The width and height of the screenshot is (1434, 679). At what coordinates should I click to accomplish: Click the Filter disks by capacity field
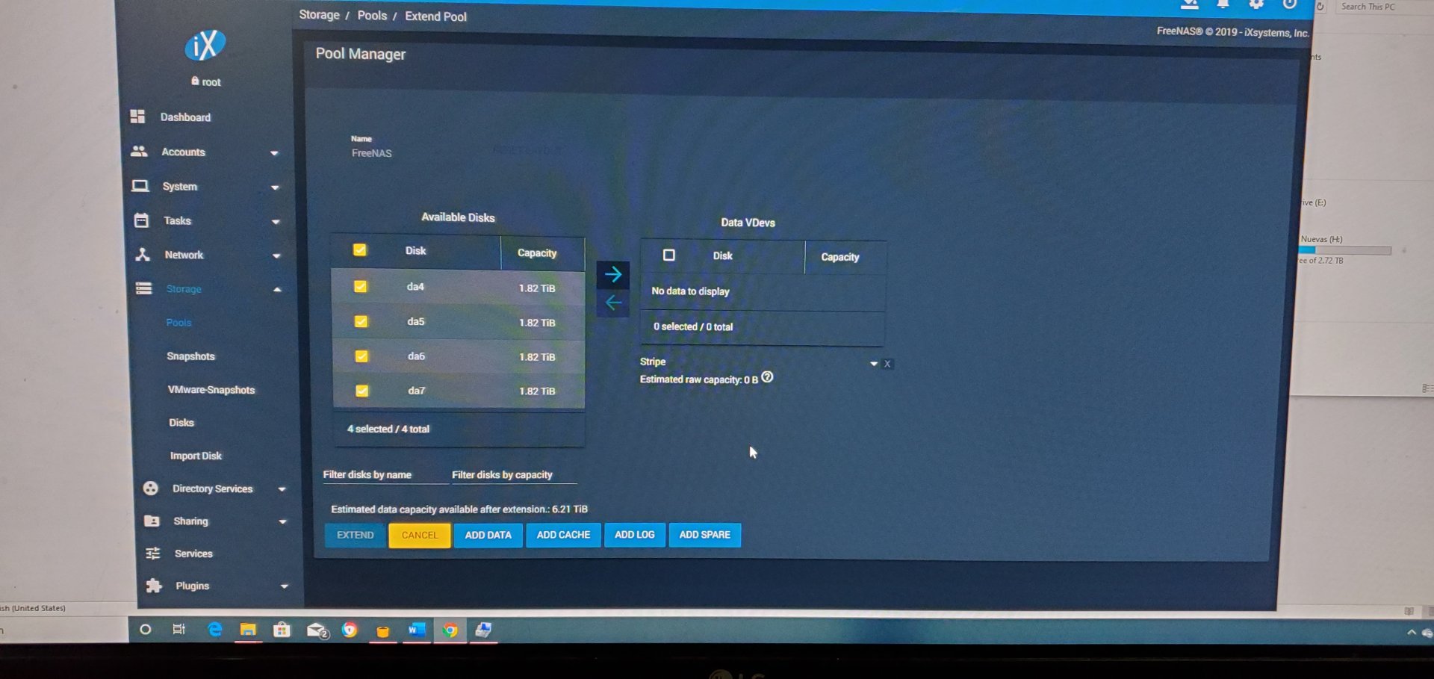[x=514, y=475]
